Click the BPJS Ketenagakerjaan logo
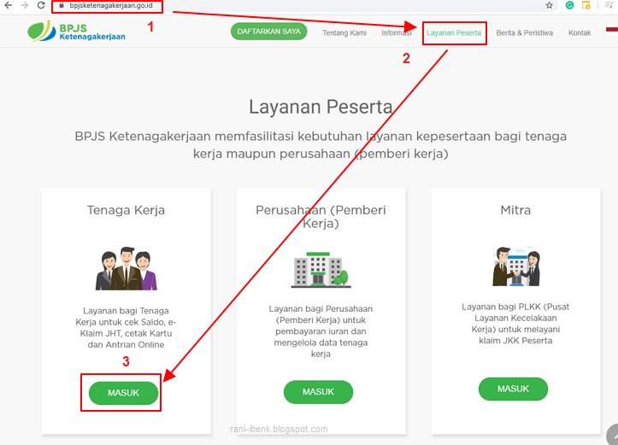The width and height of the screenshot is (618, 445). pos(76,31)
